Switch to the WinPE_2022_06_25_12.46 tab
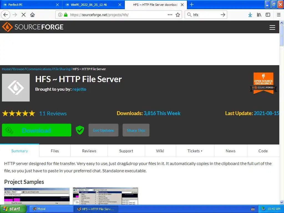284x213 pixels. tap(93, 5)
